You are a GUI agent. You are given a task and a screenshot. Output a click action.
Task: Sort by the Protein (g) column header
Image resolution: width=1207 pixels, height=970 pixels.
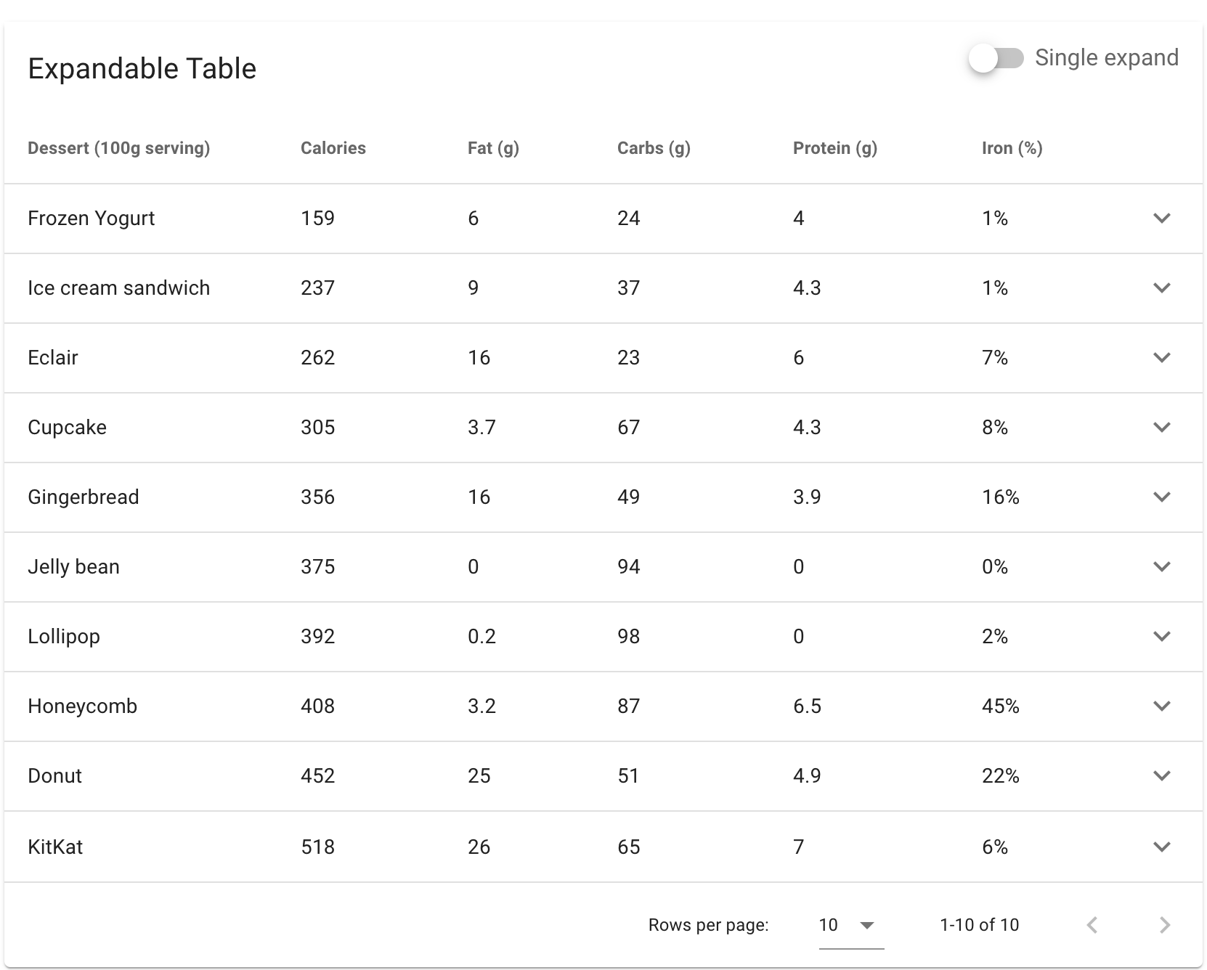tap(834, 148)
